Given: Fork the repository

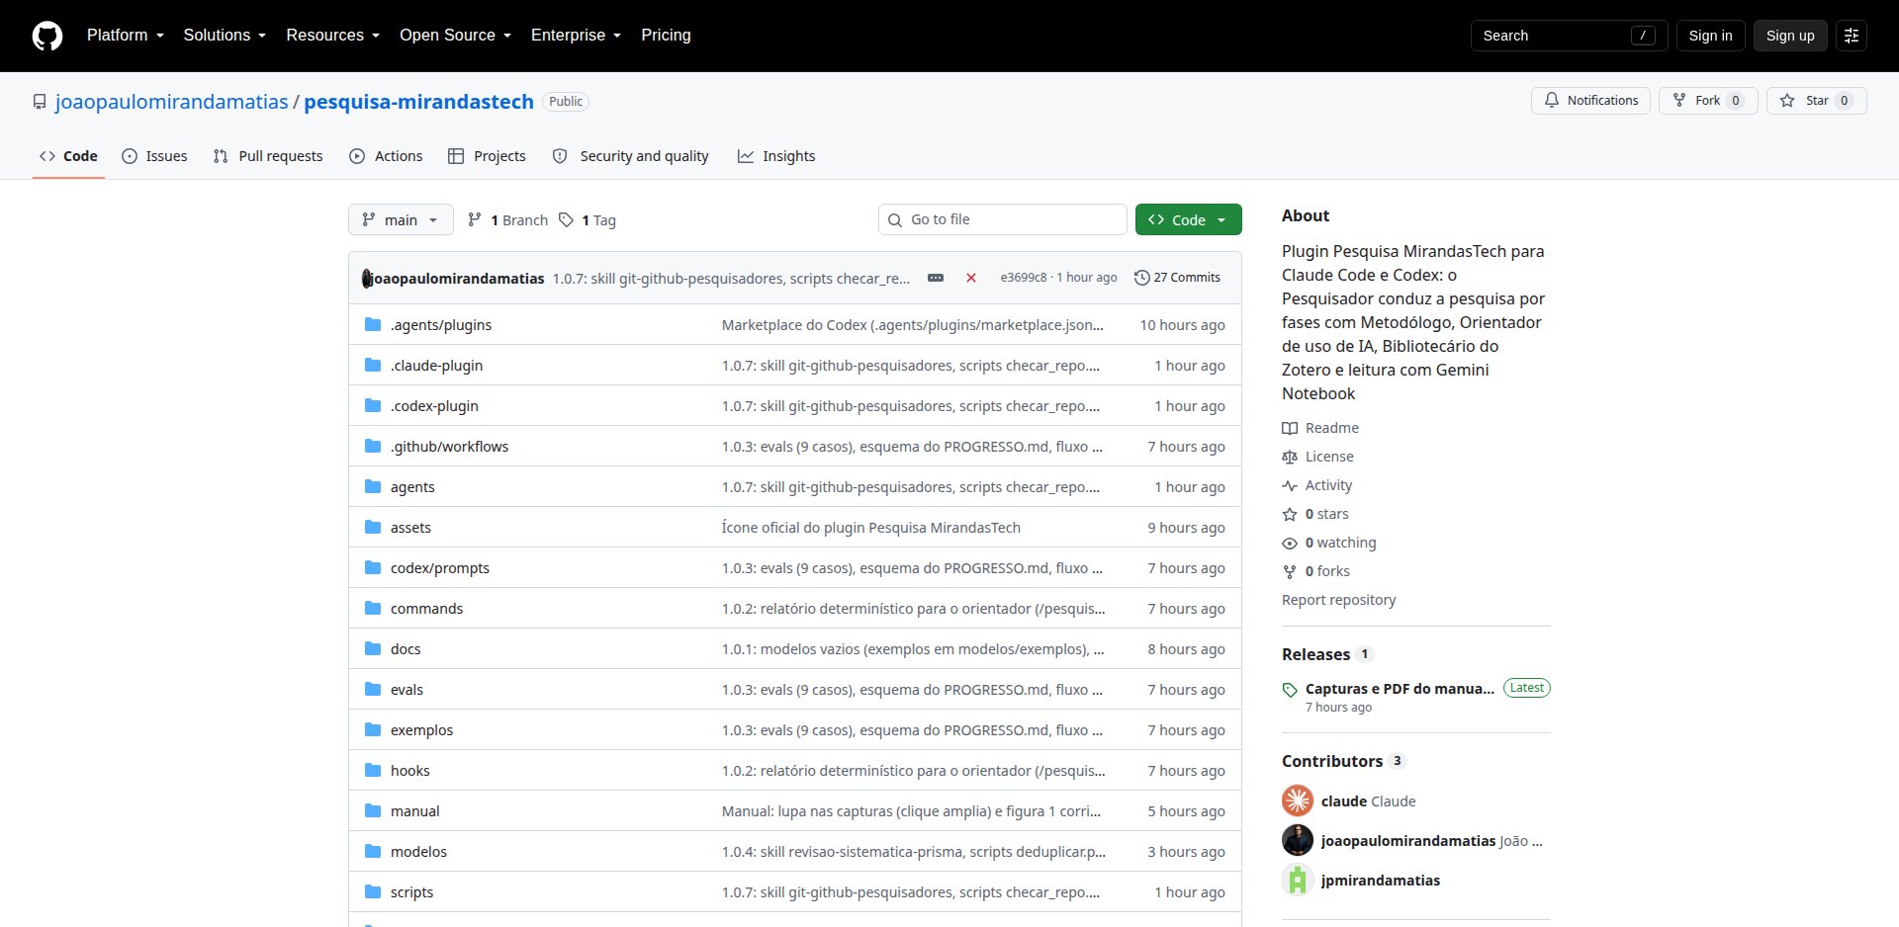Looking at the screenshot, I should click(x=1708, y=101).
